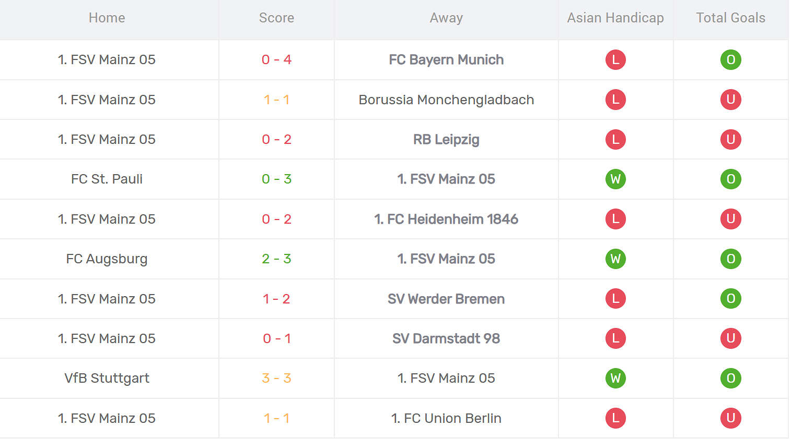Click the red U badge in Darmstadt 98 row
Image resolution: width=791 pixels, height=439 pixels.
730,338
